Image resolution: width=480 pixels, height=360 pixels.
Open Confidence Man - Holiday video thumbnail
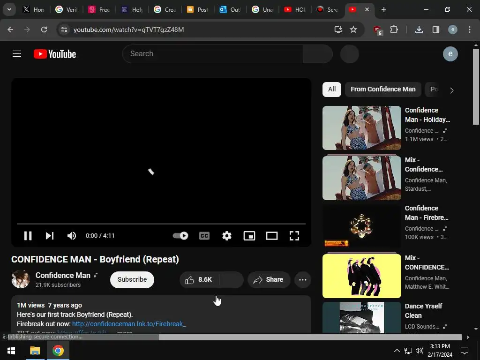(362, 128)
